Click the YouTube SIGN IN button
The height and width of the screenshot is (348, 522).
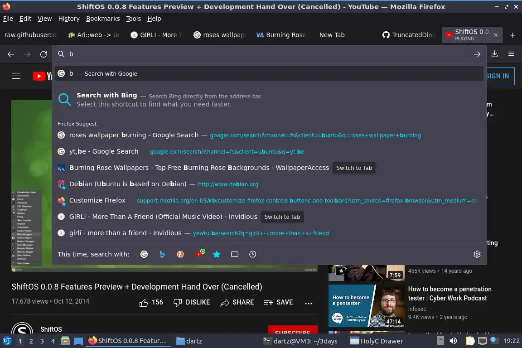tap(500, 76)
